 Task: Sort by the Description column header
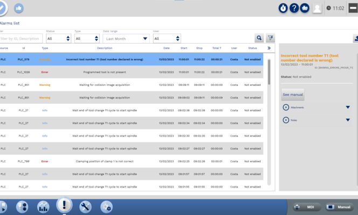pos(97,48)
